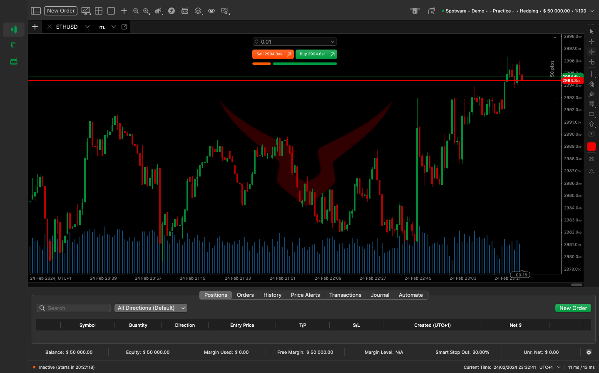Open the indicators function icon
This screenshot has height=373, width=599.
point(171,11)
